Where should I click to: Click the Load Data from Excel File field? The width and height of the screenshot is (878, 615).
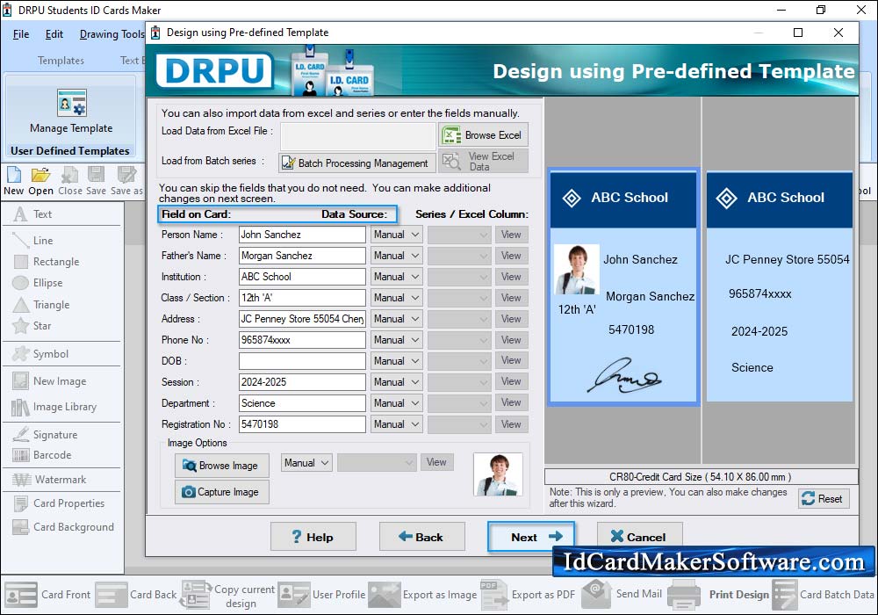pos(358,136)
